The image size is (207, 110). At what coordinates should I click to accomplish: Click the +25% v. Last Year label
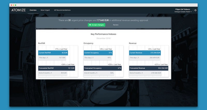(x=114, y=64)
